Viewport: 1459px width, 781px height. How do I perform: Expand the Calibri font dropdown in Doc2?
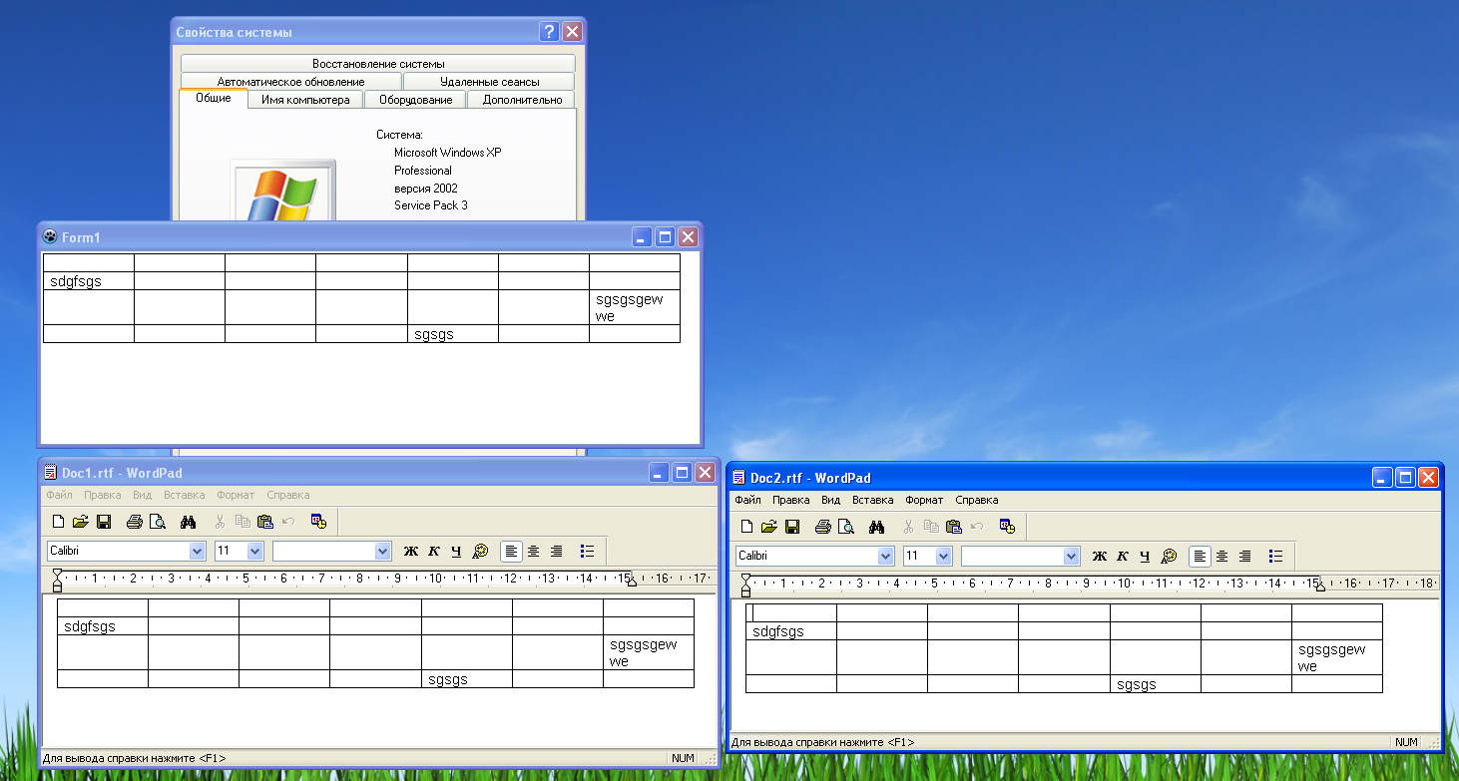pos(885,557)
